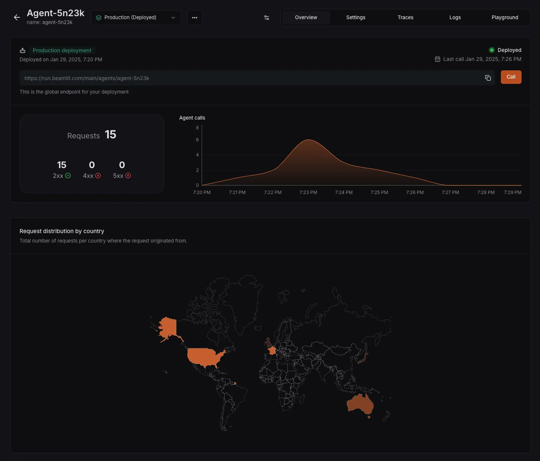
Task: Click the green Deployed status dot
Action: pyautogui.click(x=492, y=50)
